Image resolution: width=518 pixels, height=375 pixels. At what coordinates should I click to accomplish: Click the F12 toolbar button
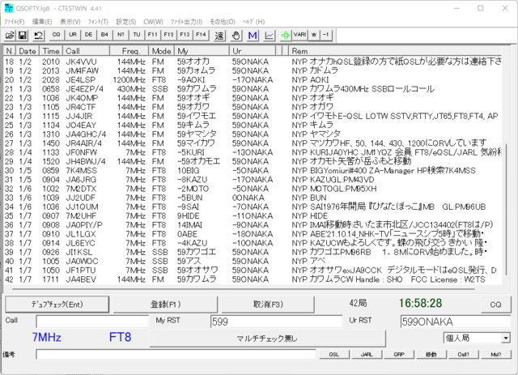[x=169, y=35]
